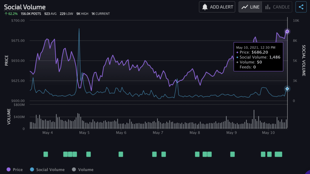The width and height of the screenshot is (310, 174).
Task: Select the green feed marker under May 9
Action: (232, 154)
